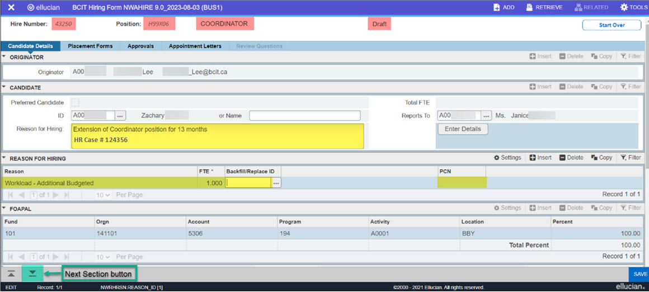This screenshot has height=292, width=649.
Task: Click Filter in the FOAPAL section
Action: pos(631,208)
